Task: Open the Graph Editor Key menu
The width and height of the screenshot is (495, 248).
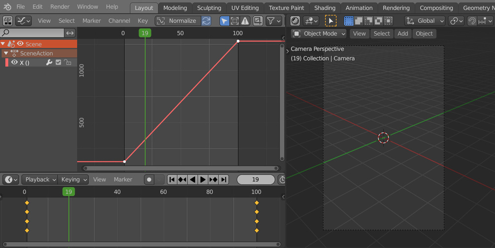Action: (x=143, y=21)
